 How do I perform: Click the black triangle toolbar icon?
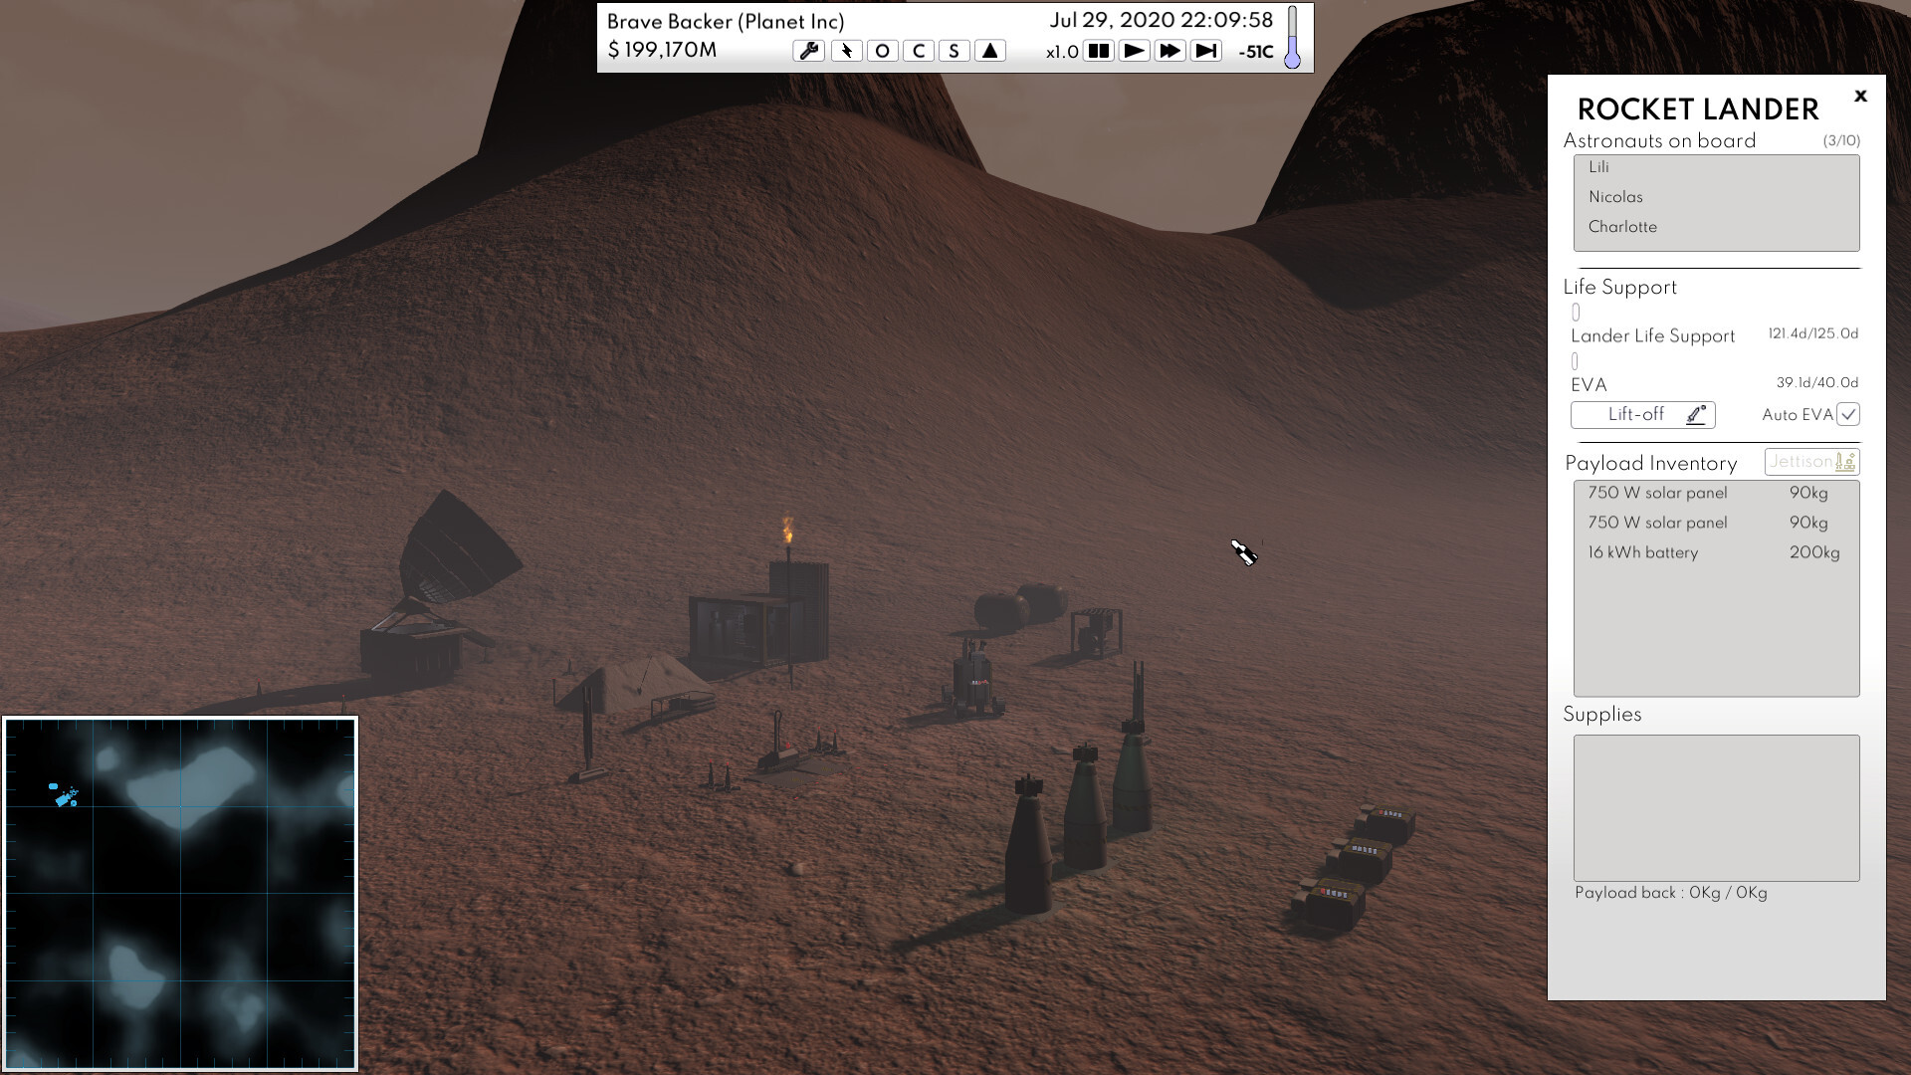(989, 51)
